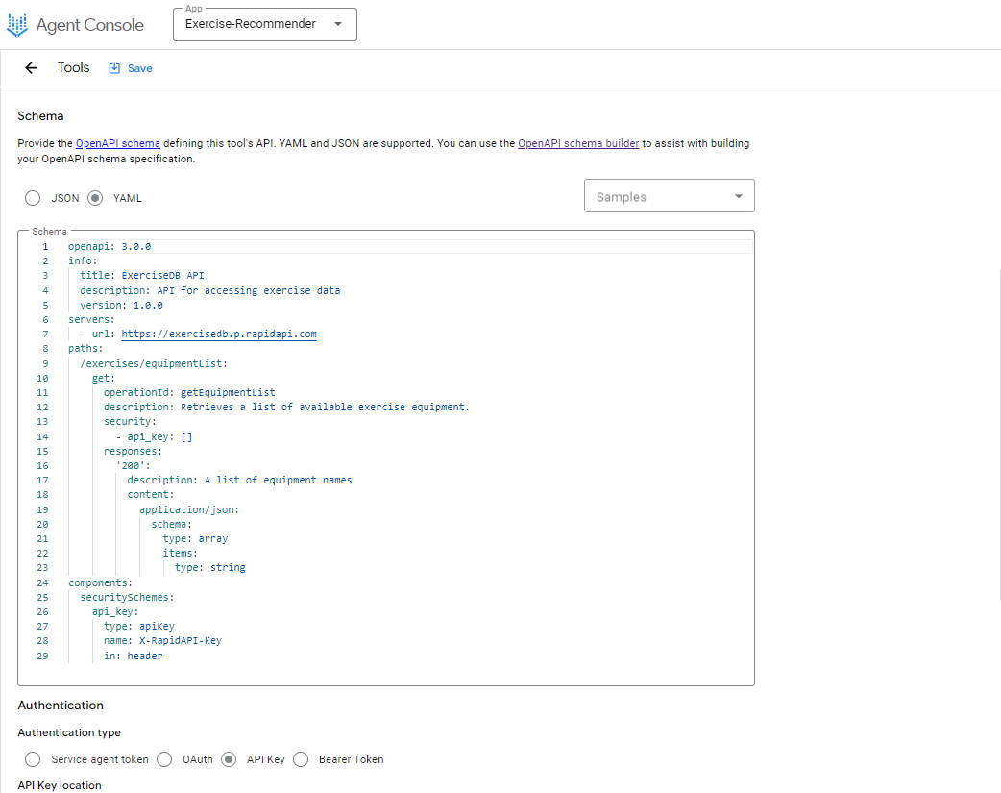1001x793 pixels.
Task: Select Bearer Token authentication type
Action: (301, 759)
